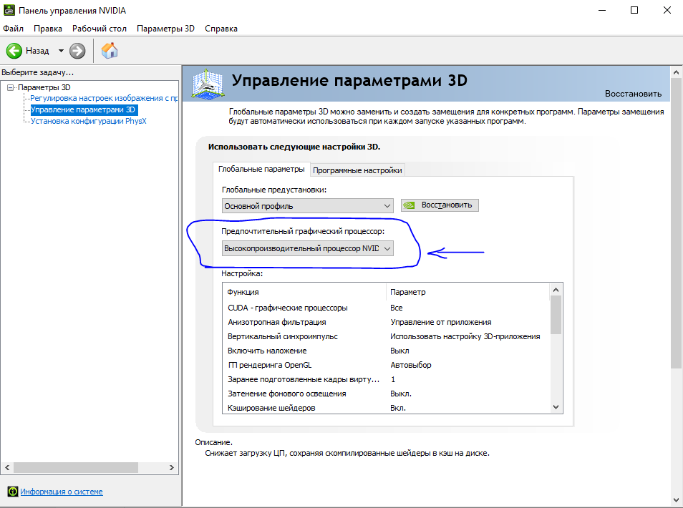This screenshot has height=508, width=683.
Task: Switch to Программные настройки tab
Action: pos(357,170)
